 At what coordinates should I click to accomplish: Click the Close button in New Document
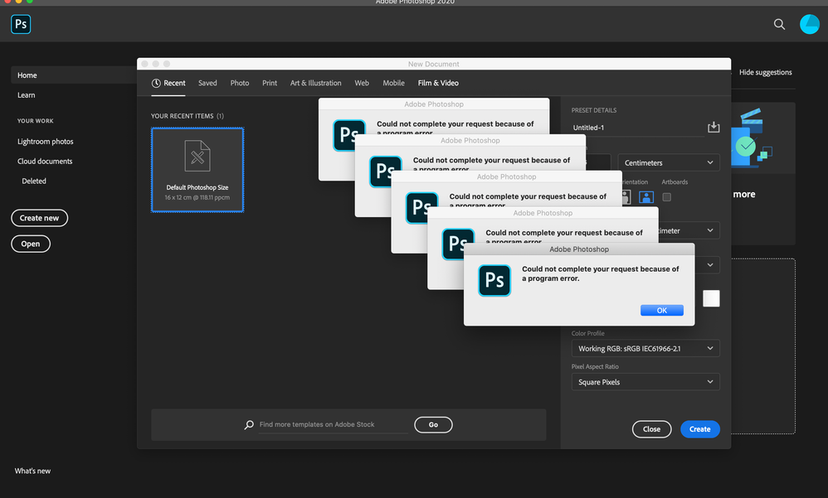tap(651, 429)
